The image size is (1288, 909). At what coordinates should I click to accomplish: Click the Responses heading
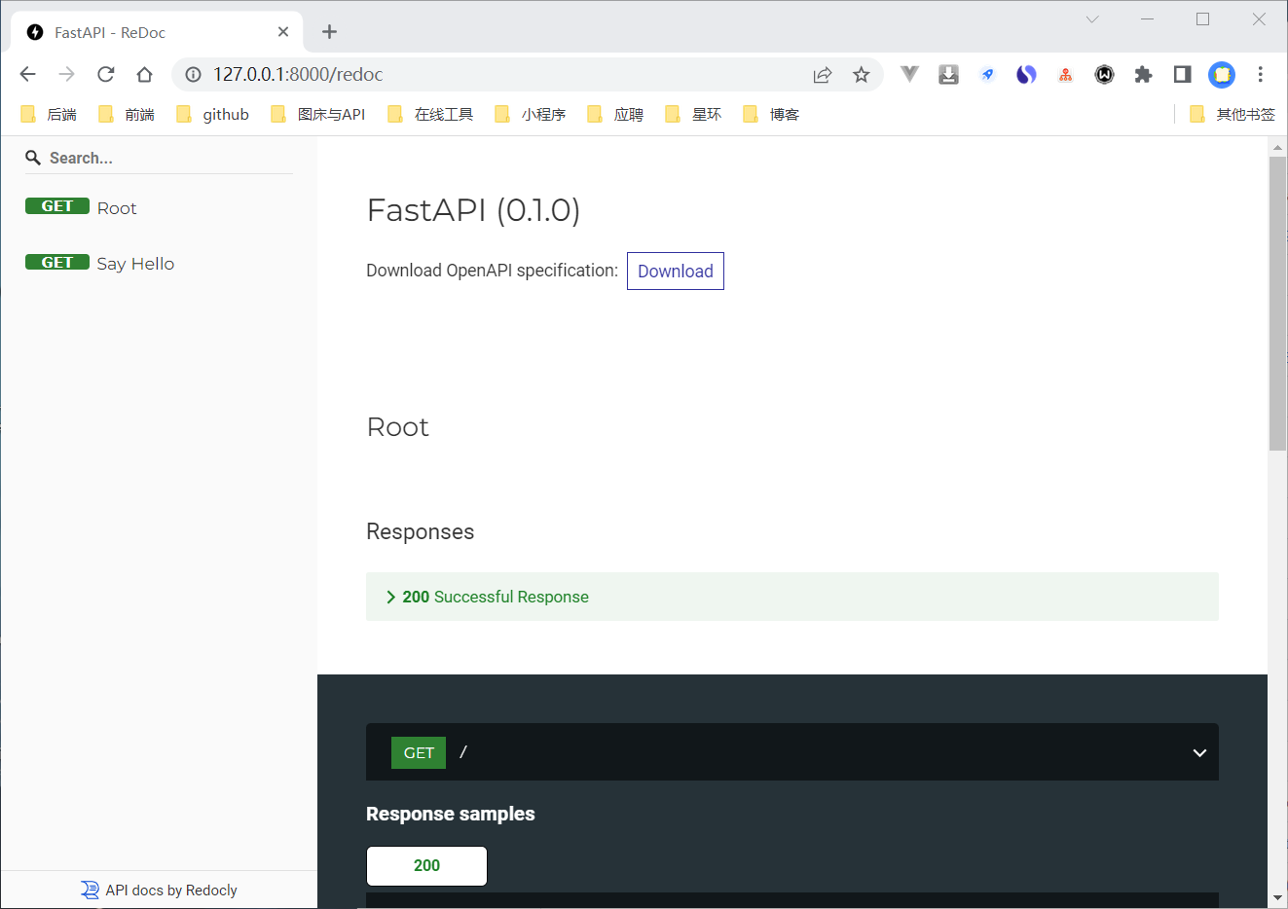point(421,531)
